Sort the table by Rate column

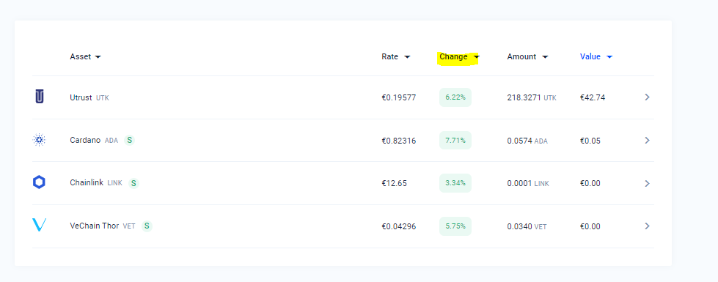pos(396,56)
